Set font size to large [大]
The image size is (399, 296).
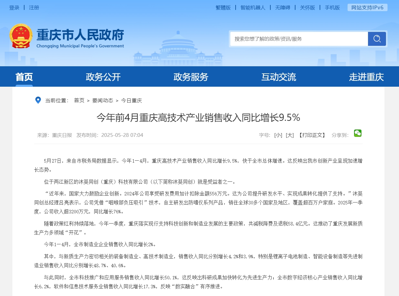pyautogui.click(x=290, y=135)
